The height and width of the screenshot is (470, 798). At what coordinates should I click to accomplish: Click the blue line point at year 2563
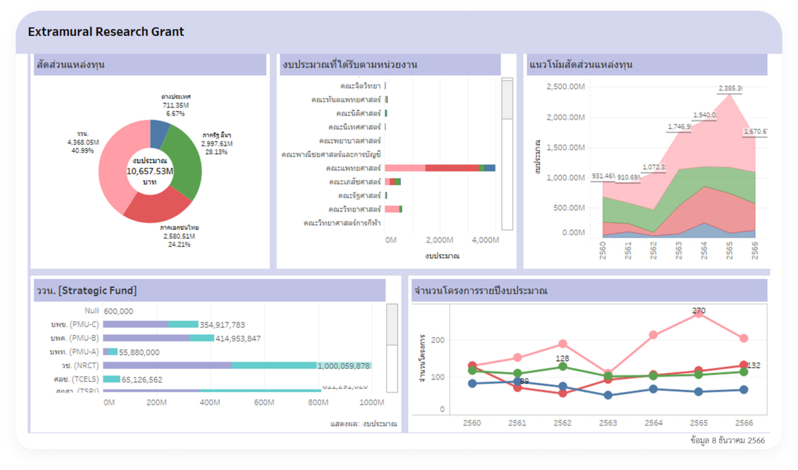608,395
